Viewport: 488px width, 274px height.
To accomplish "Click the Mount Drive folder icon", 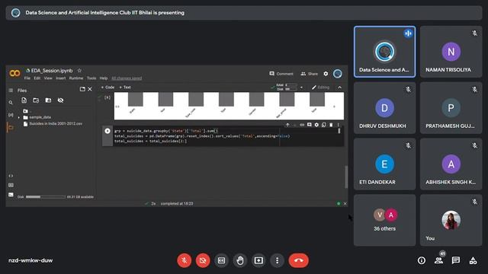I will pos(48,100).
